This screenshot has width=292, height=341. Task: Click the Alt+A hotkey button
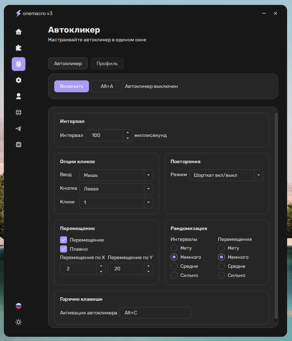tap(107, 86)
